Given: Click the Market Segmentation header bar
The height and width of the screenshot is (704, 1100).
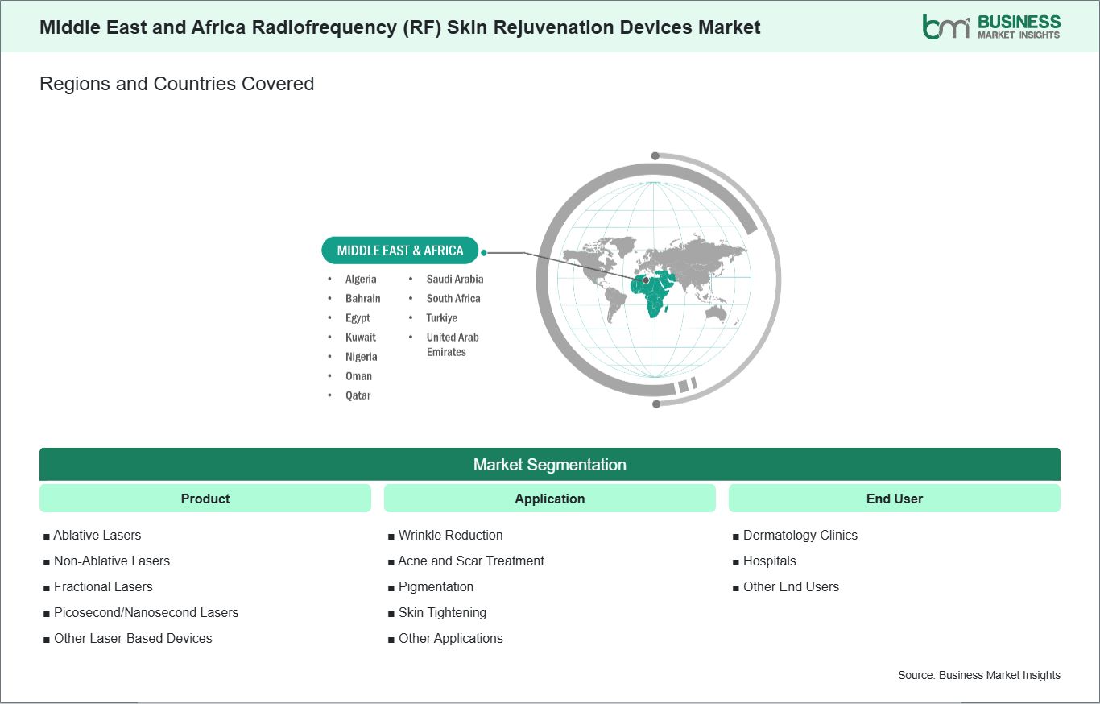Looking at the screenshot, I should [550, 465].
